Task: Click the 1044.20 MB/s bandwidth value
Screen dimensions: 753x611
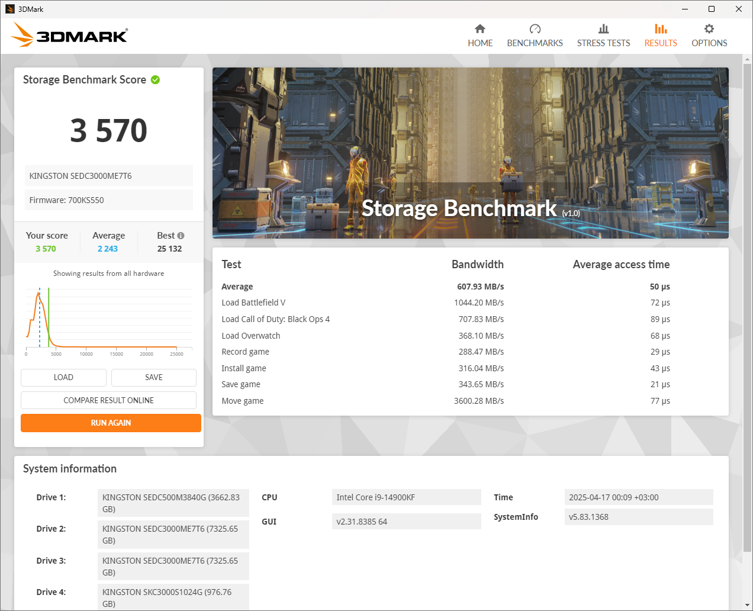Action: point(479,303)
